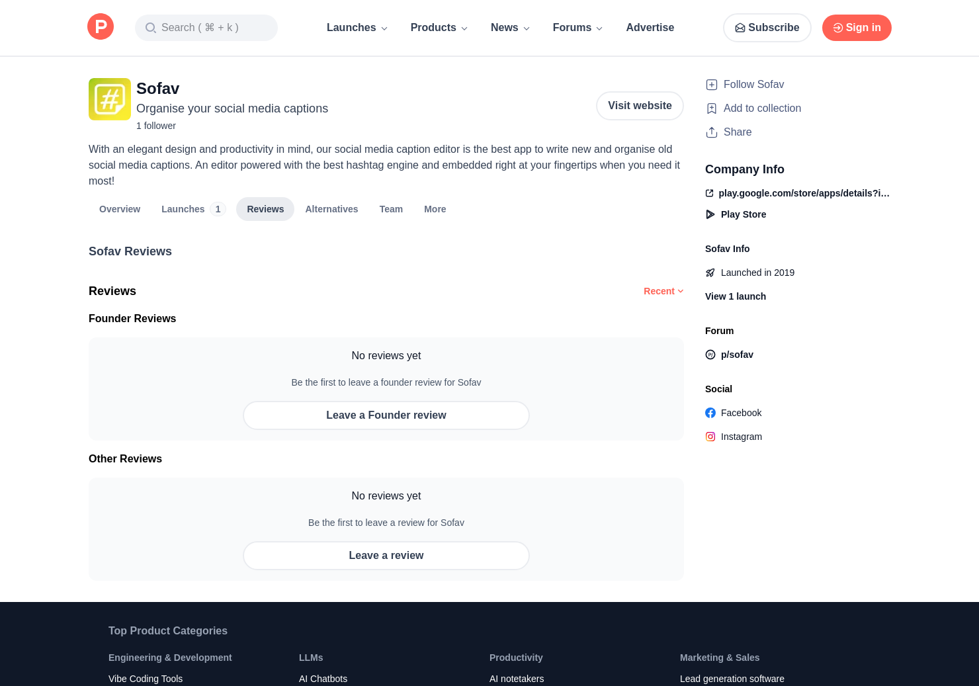Expand the Launches dropdown menu

click(x=357, y=28)
